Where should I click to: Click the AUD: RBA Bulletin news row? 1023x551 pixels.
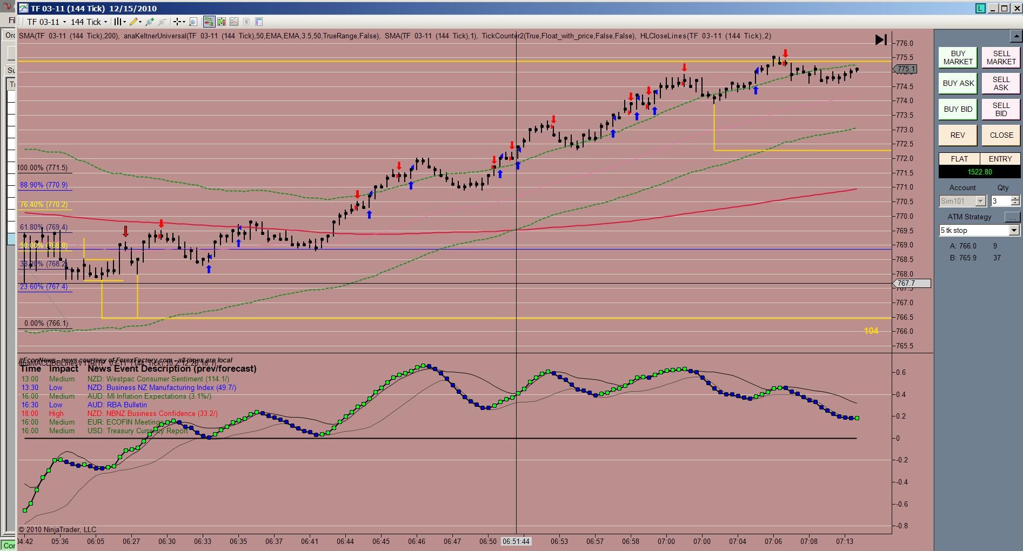[84, 405]
